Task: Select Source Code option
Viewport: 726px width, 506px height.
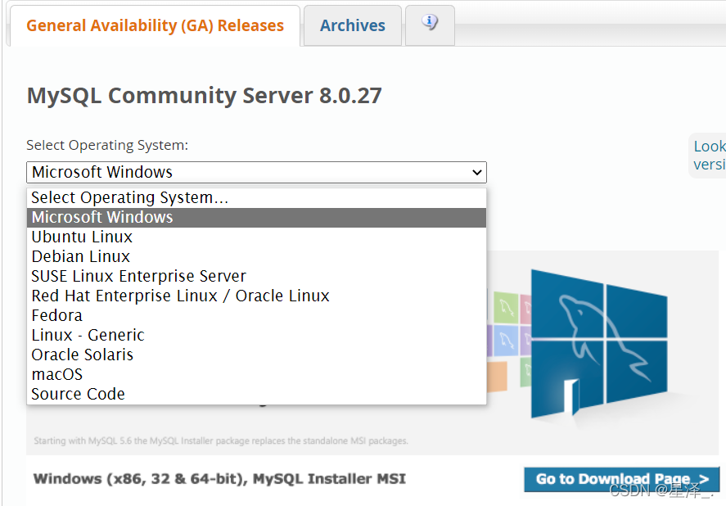Action: [x=78, y=394]
